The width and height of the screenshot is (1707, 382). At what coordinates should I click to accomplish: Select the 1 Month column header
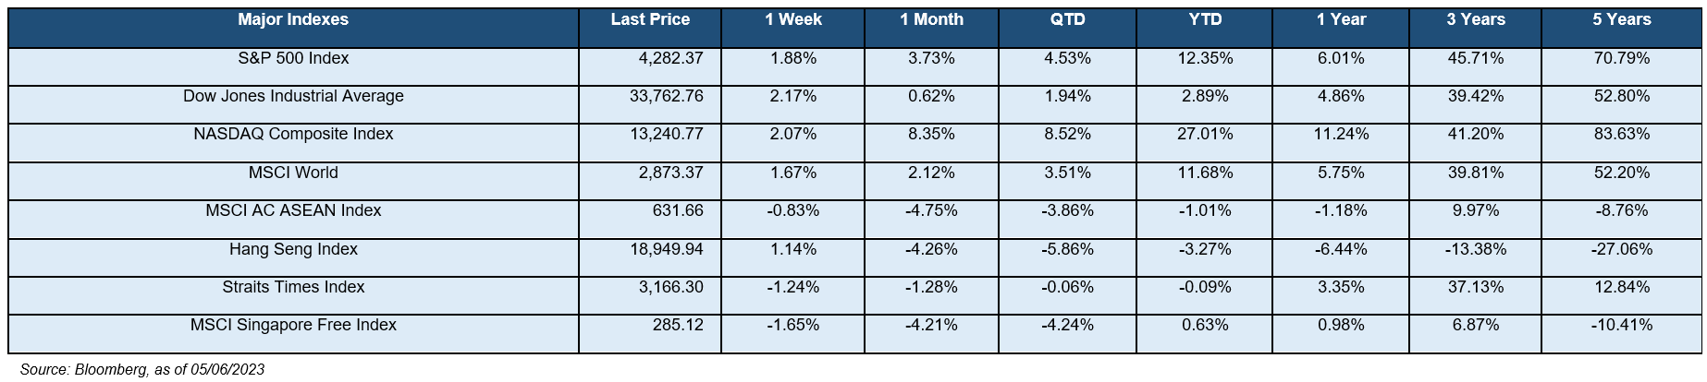(x=931, y=19)
